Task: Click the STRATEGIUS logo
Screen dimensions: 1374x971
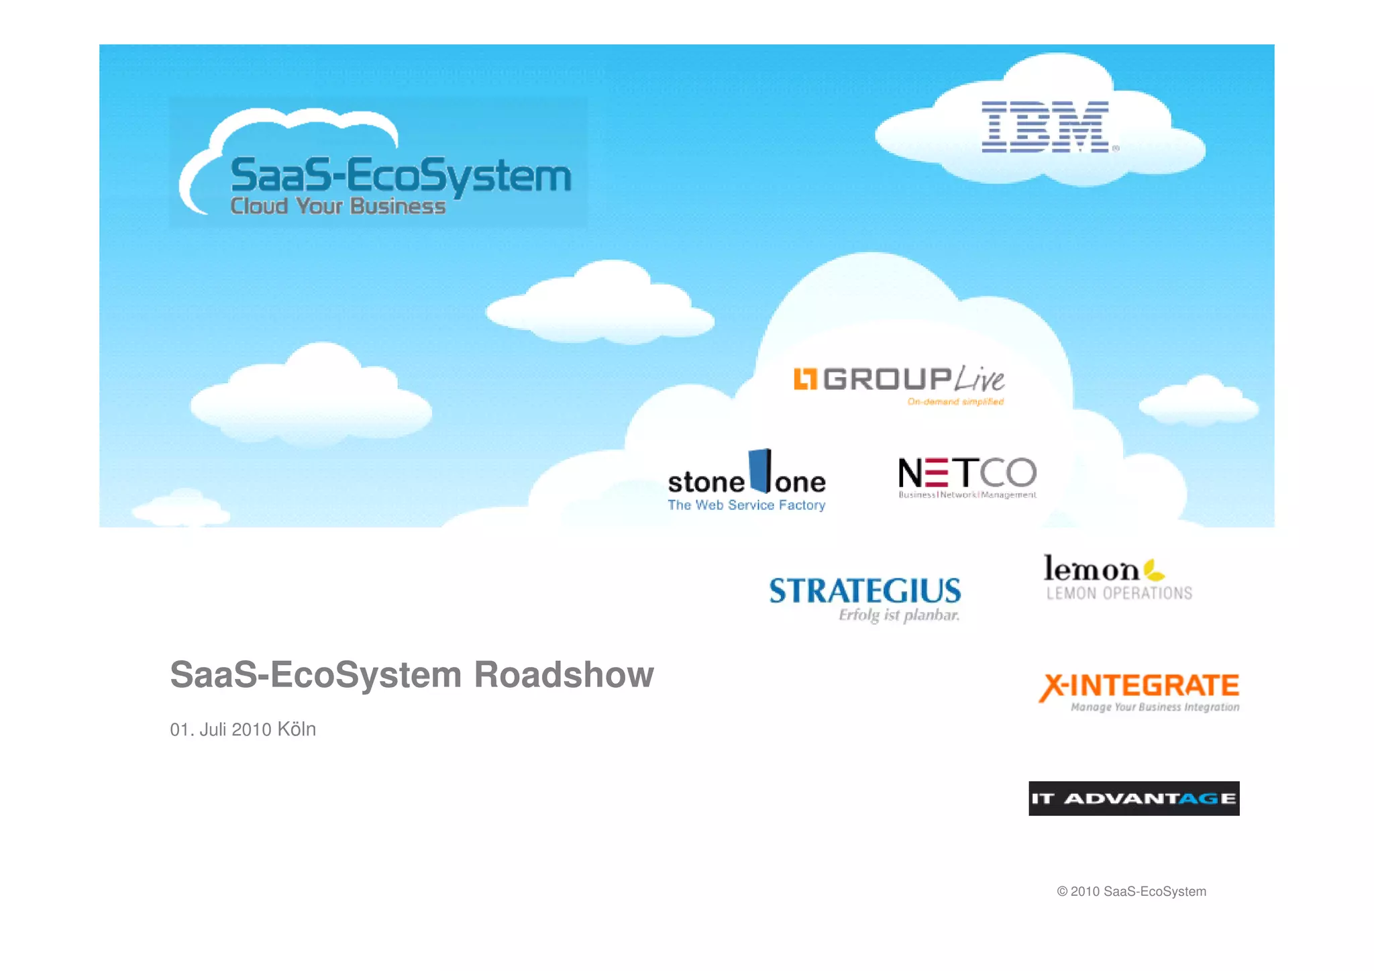Action: (864, 591)
